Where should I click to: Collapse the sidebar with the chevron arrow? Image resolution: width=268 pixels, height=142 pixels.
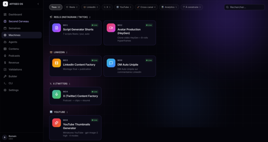point(38,4)
